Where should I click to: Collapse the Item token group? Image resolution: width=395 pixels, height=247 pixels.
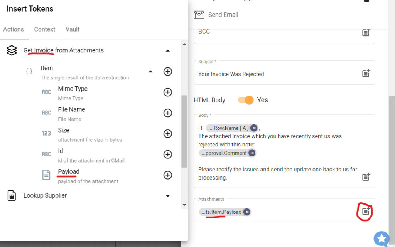pos(150,71)
